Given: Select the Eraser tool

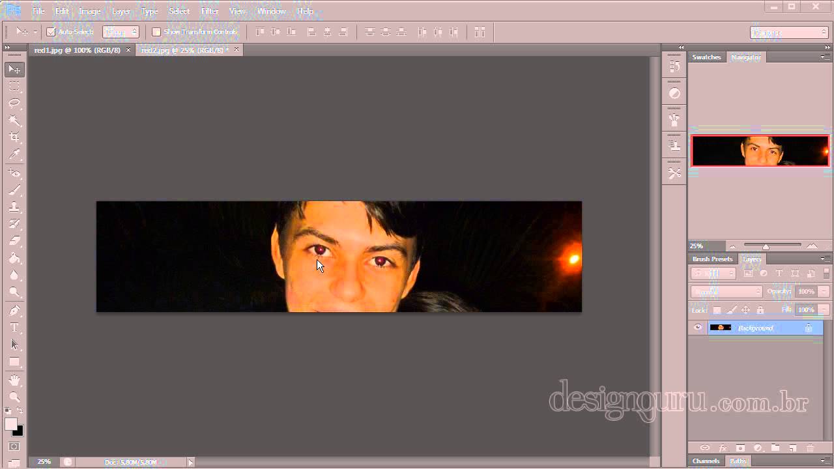Looking at the screenshot, I should pos(14,241).
